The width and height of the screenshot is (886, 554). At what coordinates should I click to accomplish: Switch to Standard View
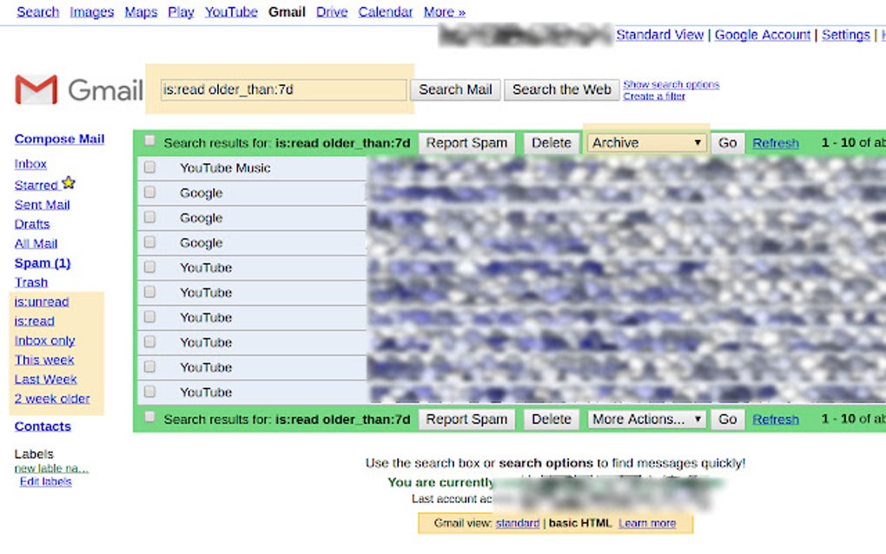(x=659, y=35)
